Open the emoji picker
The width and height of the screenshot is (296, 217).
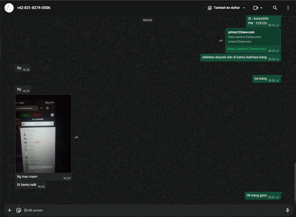pyautogui.click(x=19, y=210)
